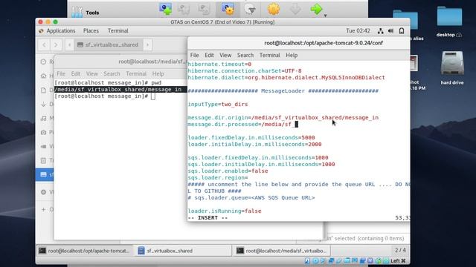Open Edit menu in background message_in terminal
This screenshot has width=476, height=267.
coord(76,74)
